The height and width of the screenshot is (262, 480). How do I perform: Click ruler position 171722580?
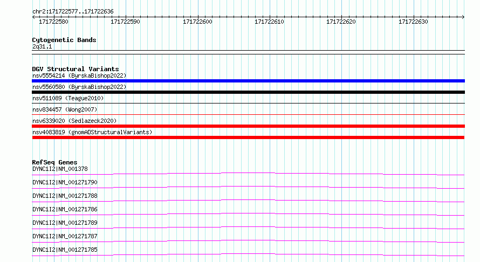pyautogui.click(x=53, y=22)
